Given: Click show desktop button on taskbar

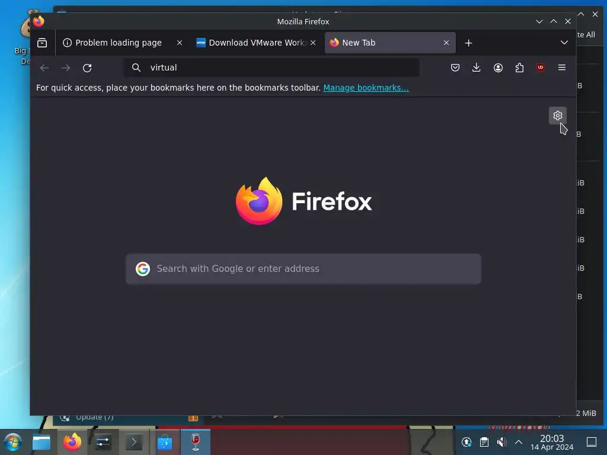Looking at the screenshot, I should (x=592, y=442).
